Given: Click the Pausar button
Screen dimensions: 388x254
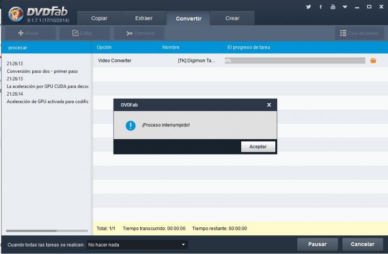Looking at the screenshot, I should (x=317, y=244).
